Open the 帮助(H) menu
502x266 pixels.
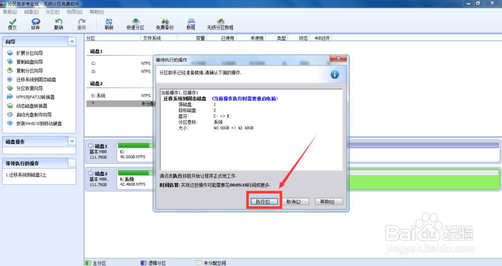(97, 12)
